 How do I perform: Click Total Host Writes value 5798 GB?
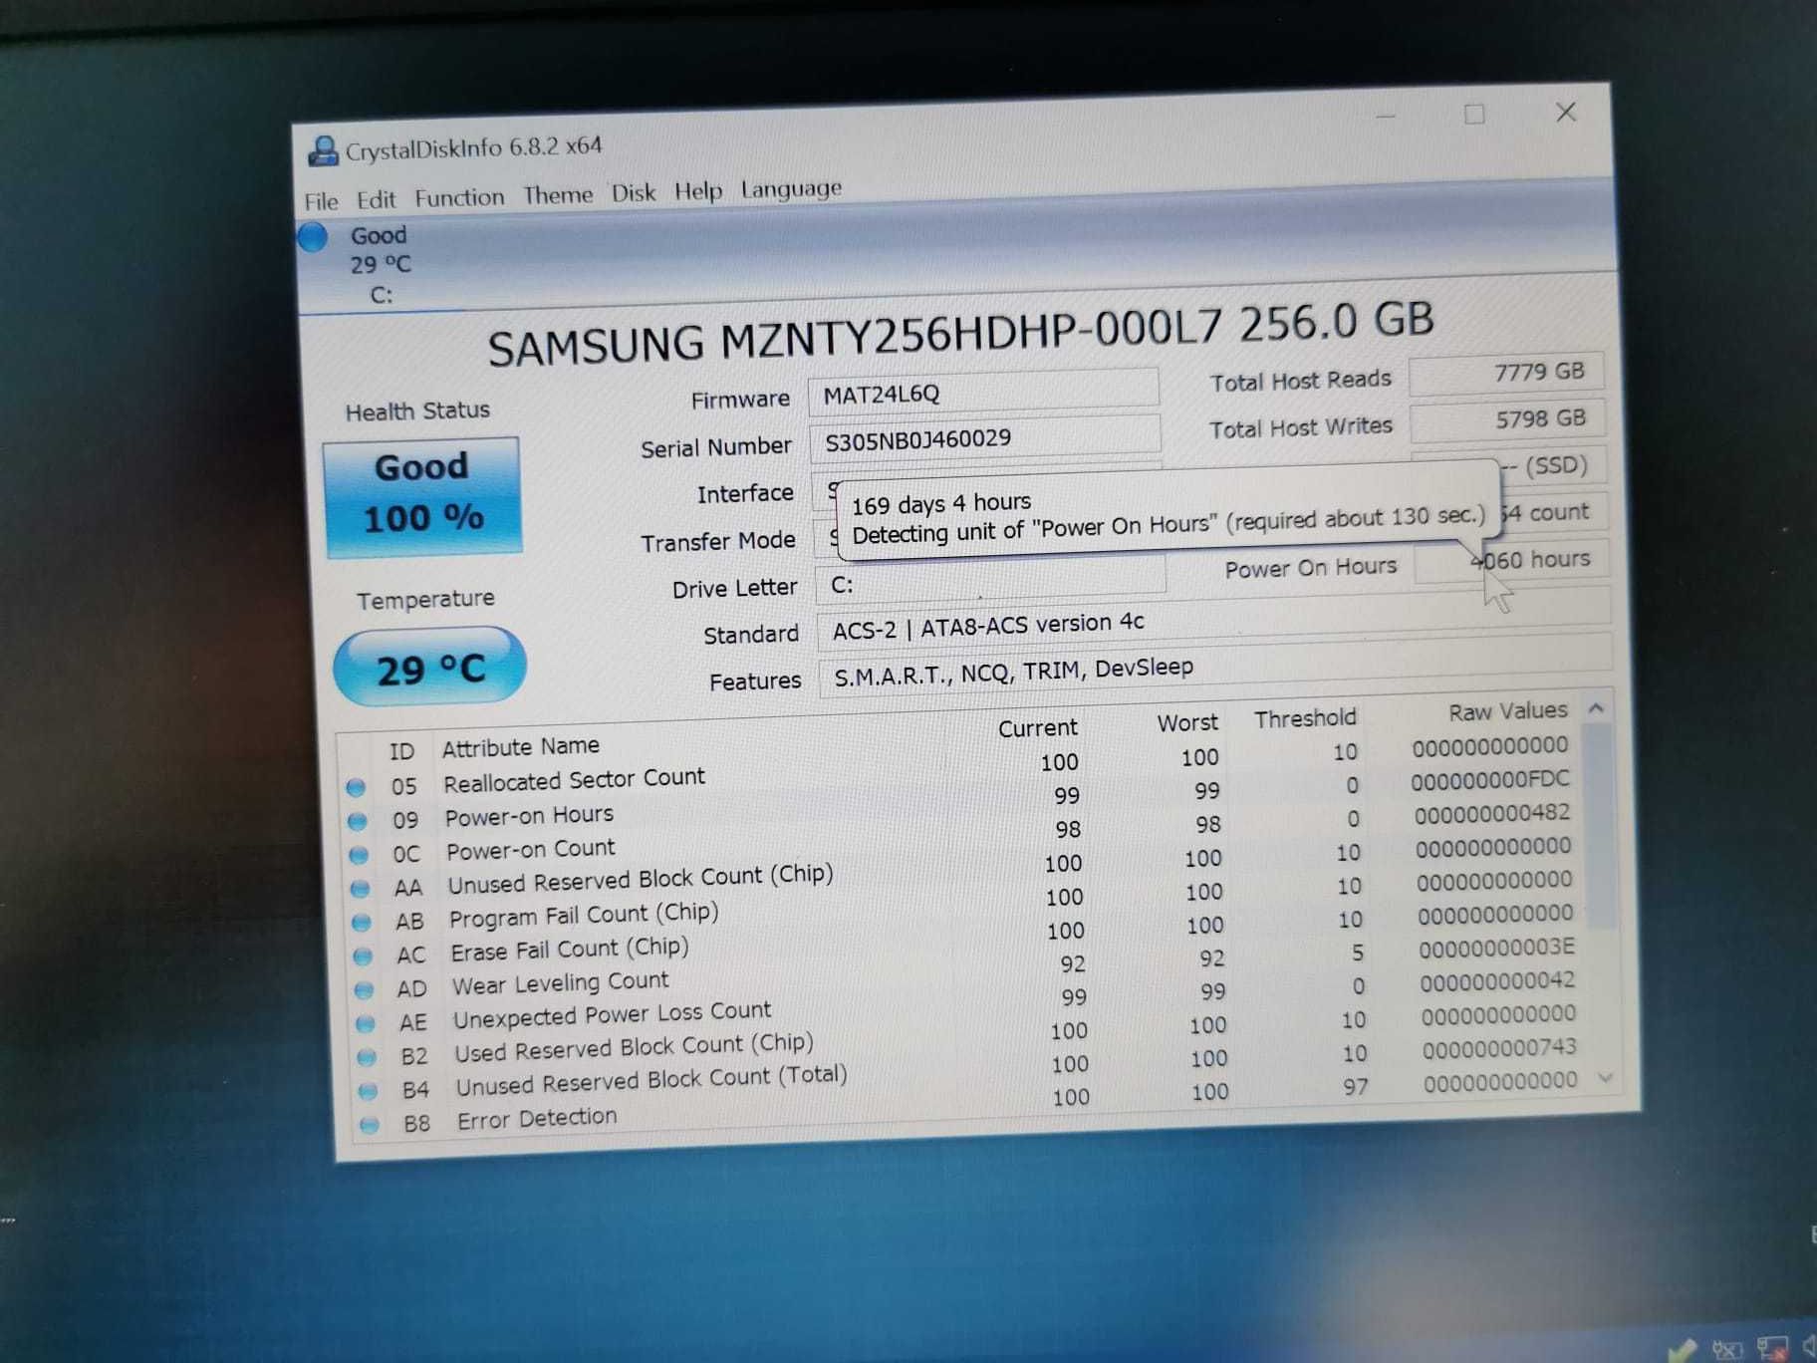click(1507, 420)
